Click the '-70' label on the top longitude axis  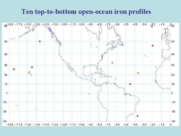pos(108,24)
